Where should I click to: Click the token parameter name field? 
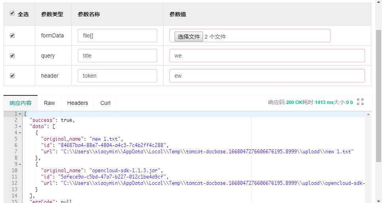pyautogui.click(x=117, y=76)
